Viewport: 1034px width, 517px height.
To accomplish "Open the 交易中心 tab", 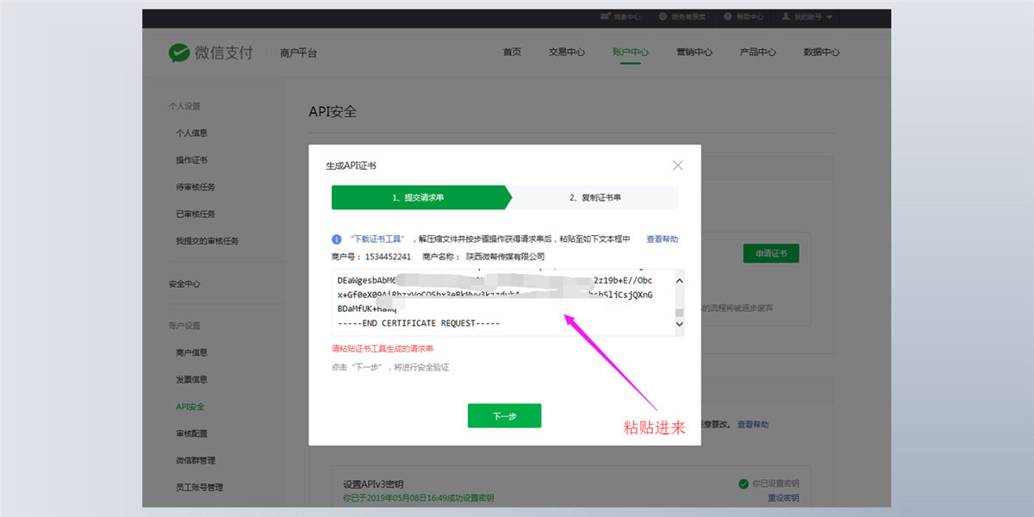I will click(567, 52).
